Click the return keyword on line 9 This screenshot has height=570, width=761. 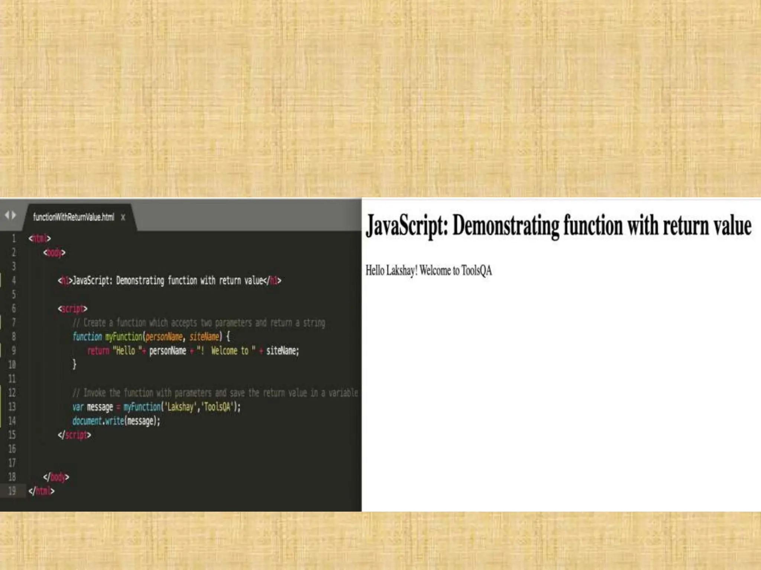(x=98, y=351)
